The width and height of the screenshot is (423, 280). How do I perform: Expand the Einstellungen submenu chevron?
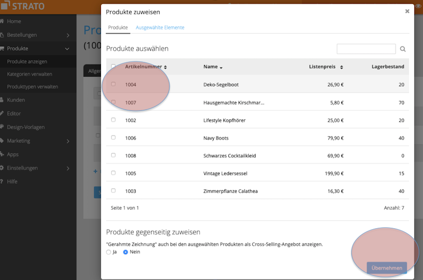68,169
